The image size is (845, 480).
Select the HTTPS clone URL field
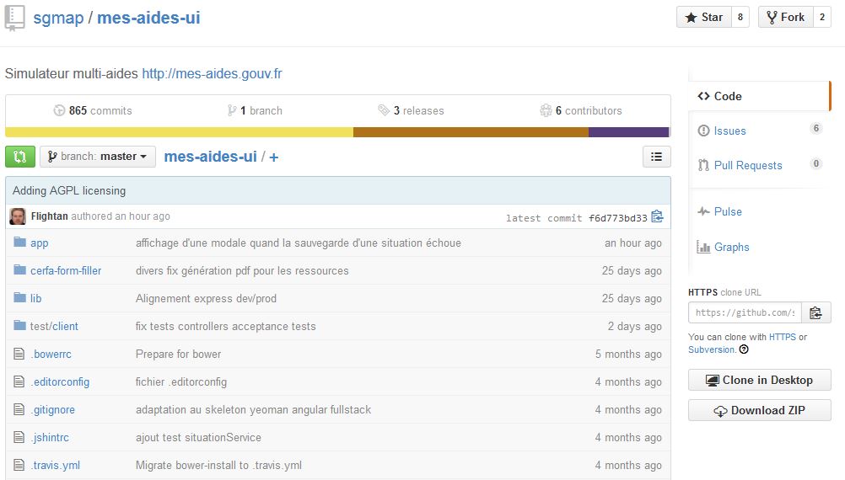[x=745, y=313]
